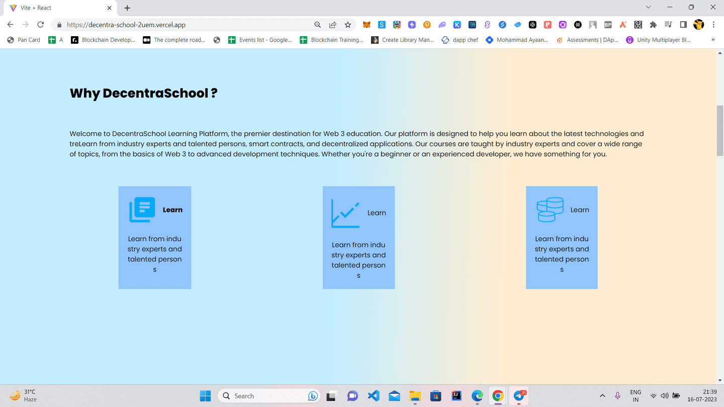Open Visual Studio Code from taskbar
Image resolution: width=724 pixels, height=407 pixels.
tap(374, 396)
